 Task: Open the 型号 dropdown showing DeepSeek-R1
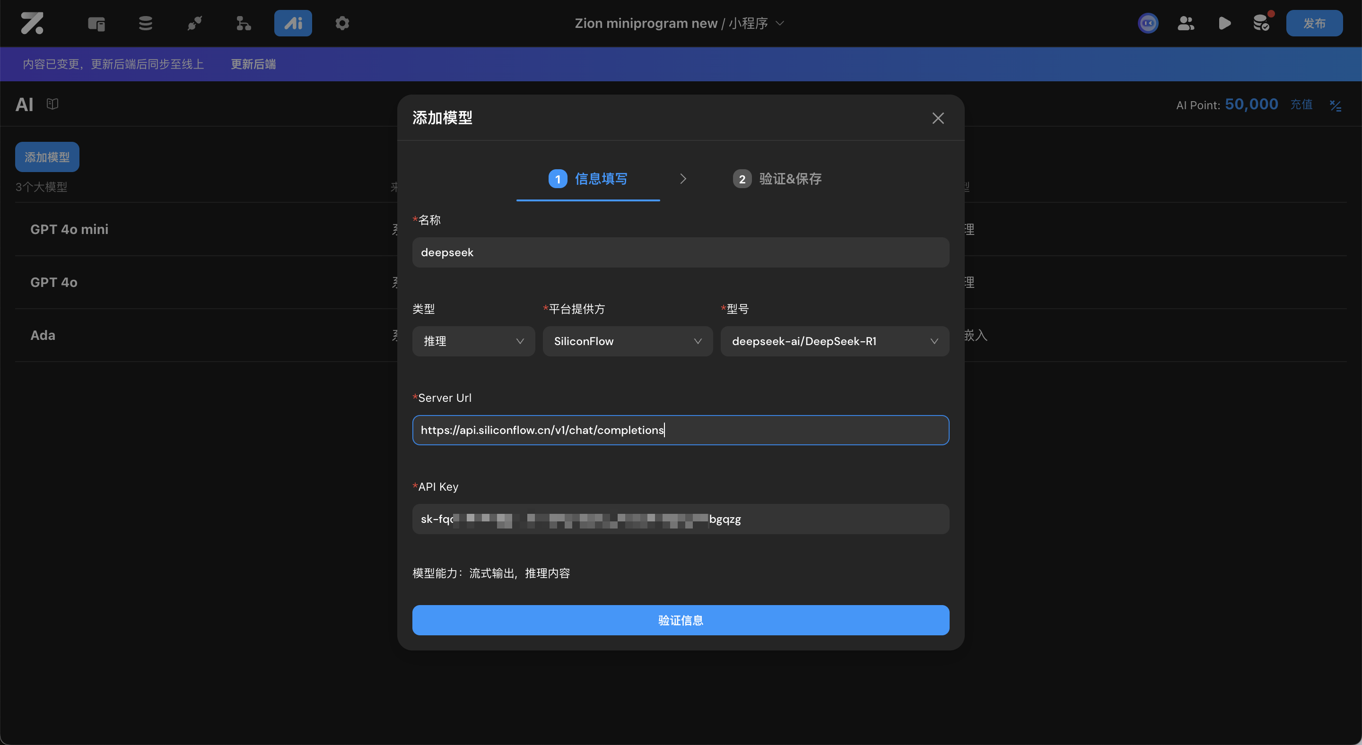tap(835, 341)
